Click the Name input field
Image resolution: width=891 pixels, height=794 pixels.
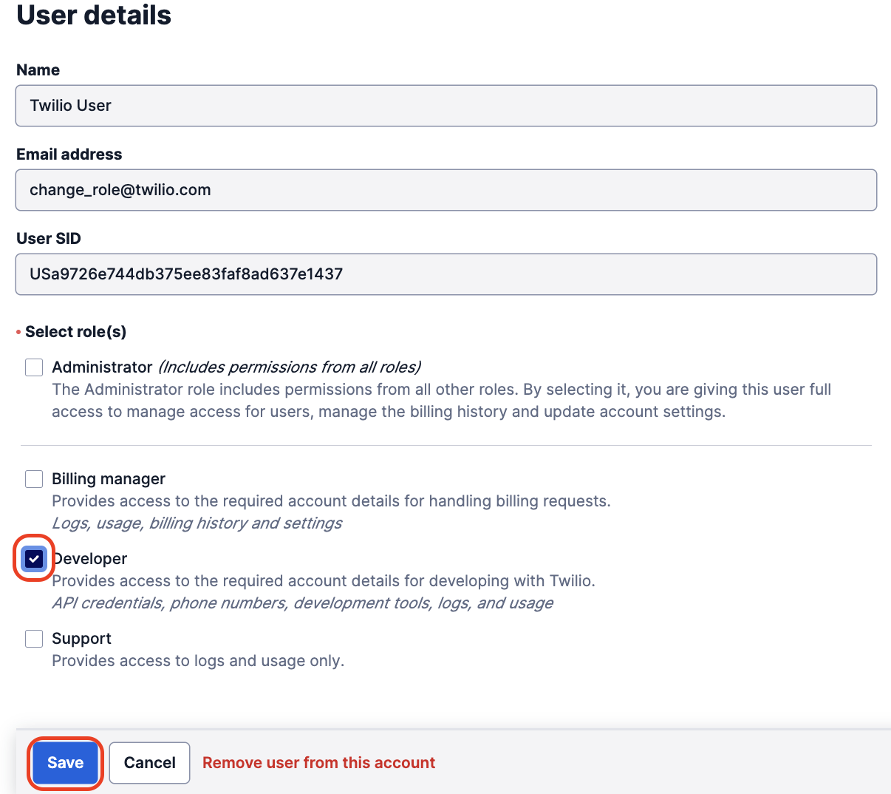(x=445, y=106)
